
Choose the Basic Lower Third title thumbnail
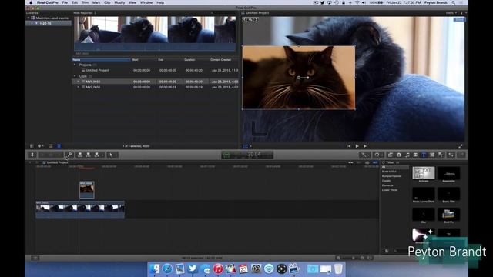424,194
